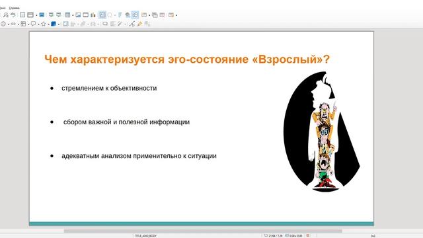This screenshot has width=423, height=238.
Task: Click the Slide Layout icon
Action: pyautogui.click(x=171, y=15)
